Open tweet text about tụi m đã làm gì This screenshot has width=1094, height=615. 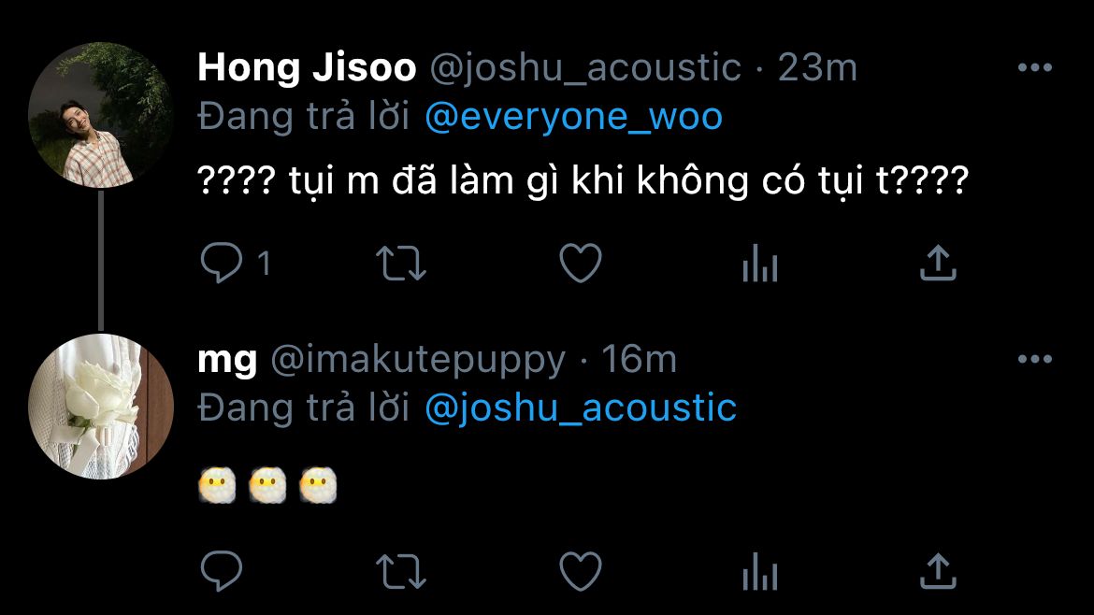(583, 180)
